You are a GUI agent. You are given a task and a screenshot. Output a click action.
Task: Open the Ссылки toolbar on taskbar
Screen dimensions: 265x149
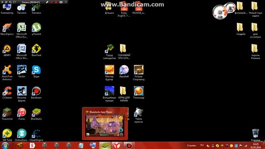[191, 145]
